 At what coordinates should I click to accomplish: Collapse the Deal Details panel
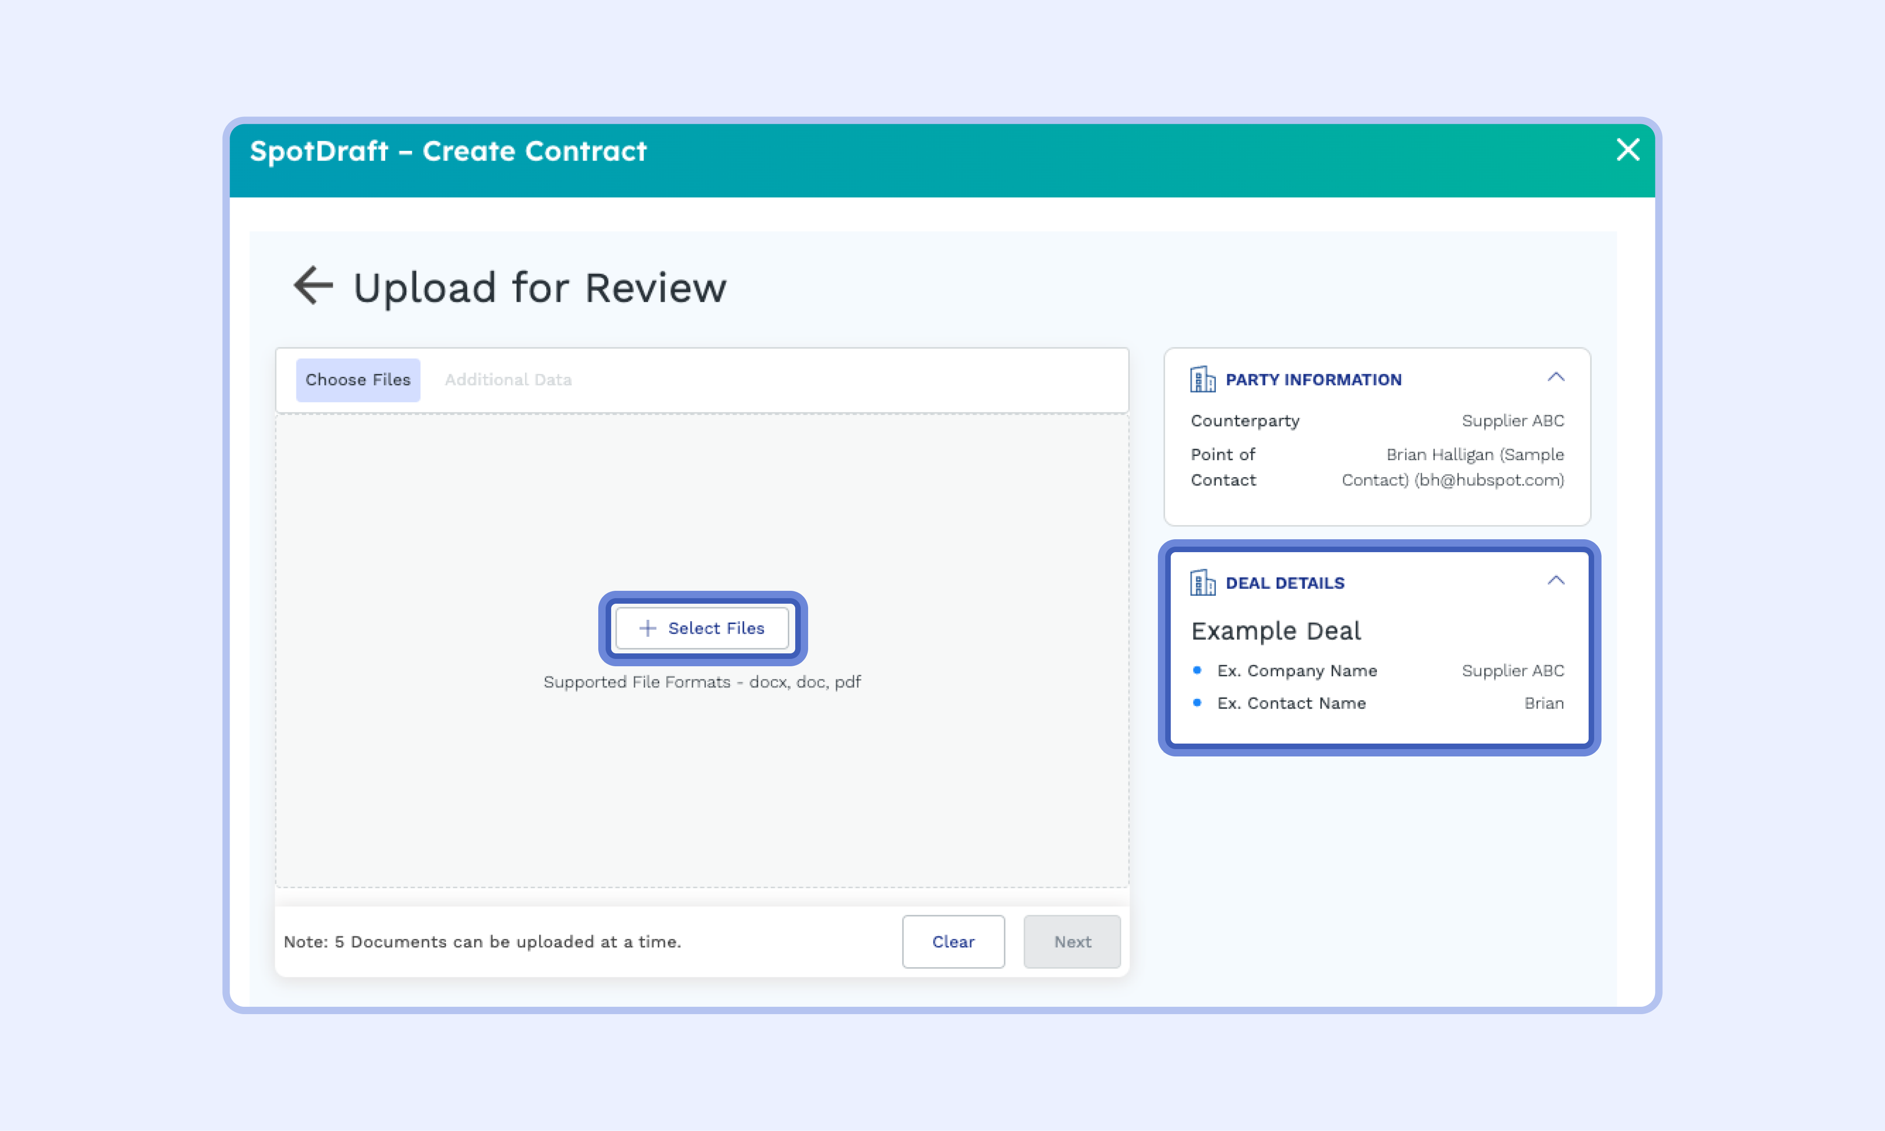(1555, 581)
